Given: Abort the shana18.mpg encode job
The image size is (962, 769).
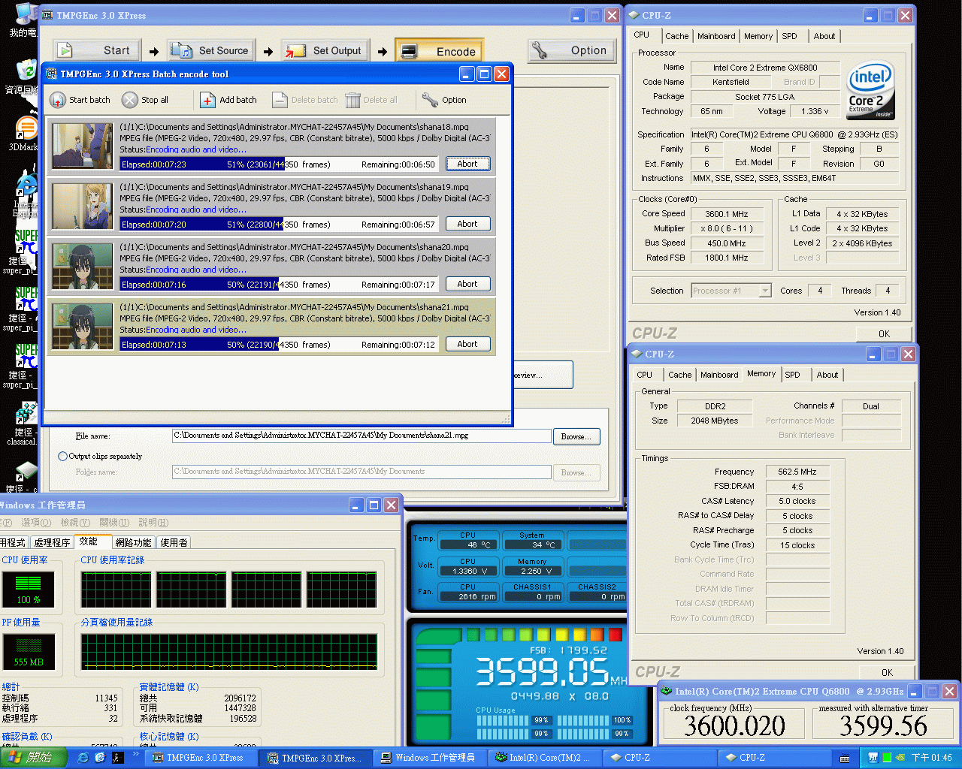Looking at the screenshot, I should 467,164.
